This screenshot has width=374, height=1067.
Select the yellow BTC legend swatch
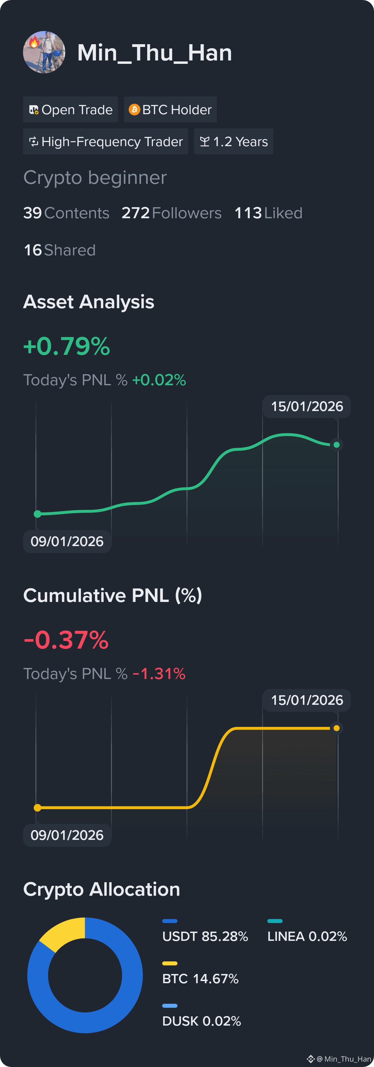(x=170, y=964)
